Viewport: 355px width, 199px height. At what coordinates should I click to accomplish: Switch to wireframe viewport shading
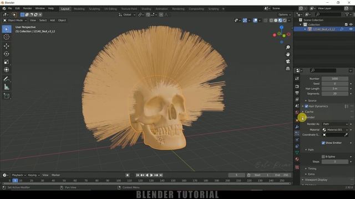coord(271,20)
